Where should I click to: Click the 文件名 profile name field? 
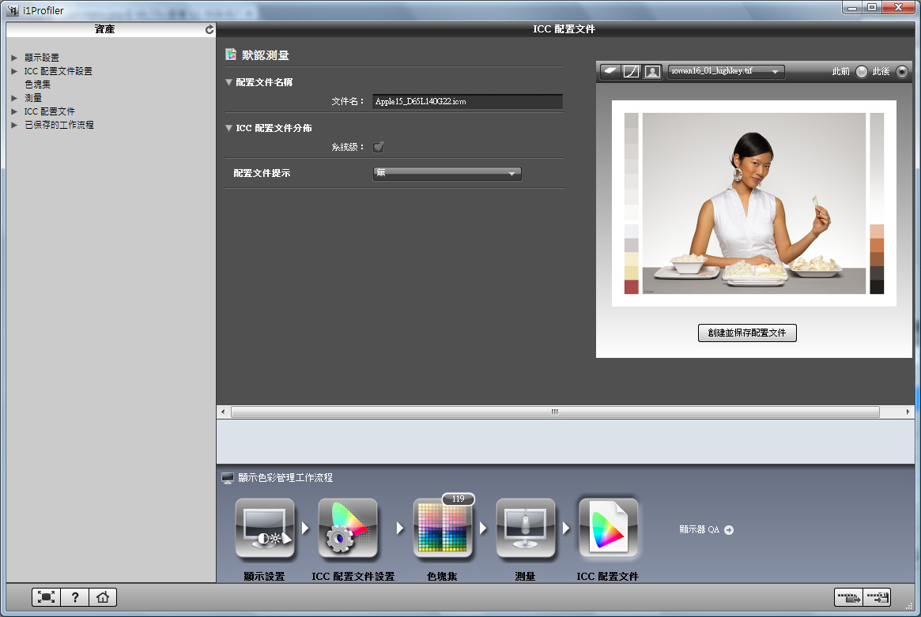point(467,102)
